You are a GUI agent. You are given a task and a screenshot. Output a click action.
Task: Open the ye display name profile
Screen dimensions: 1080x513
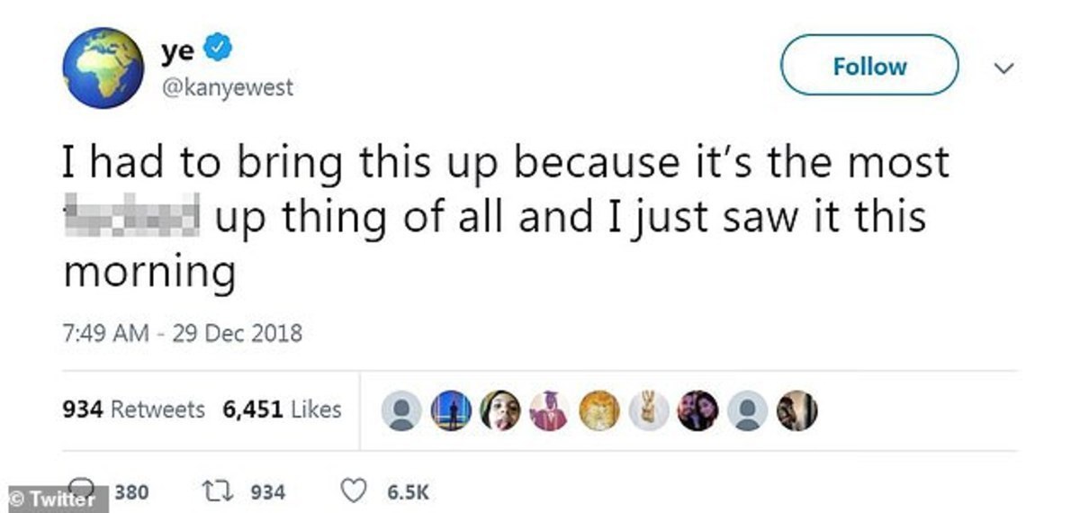(178, 51)
